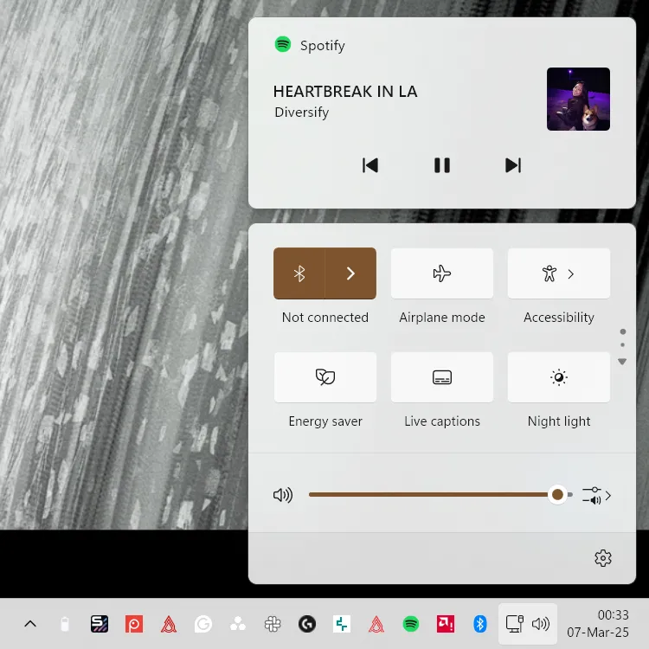Open the AMD software tray icon
The image size is (649, 649).
click(446, 624)
